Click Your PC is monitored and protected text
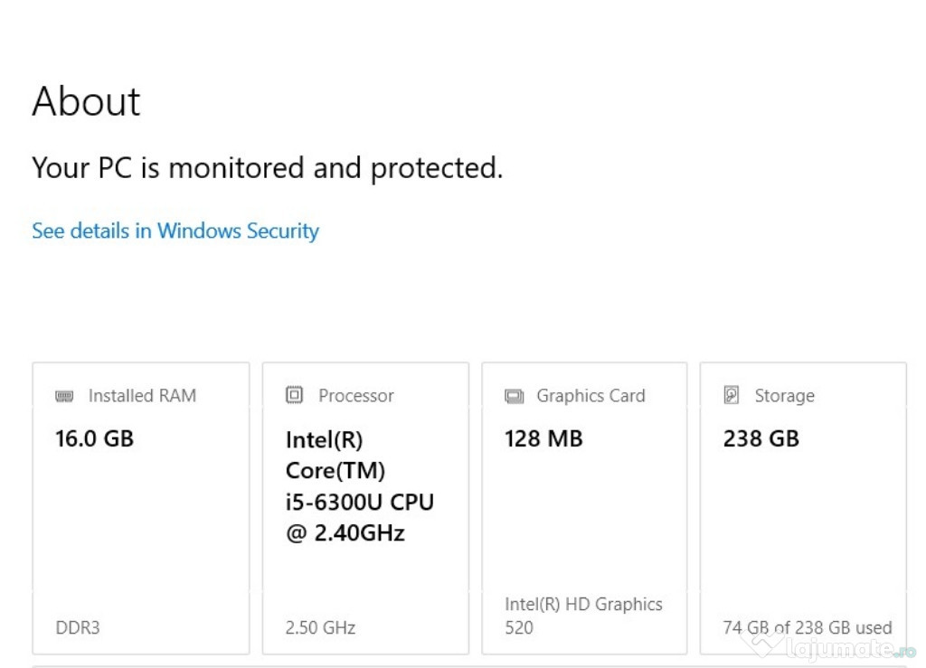The image size is (926, 668). [x=267, y=167]
